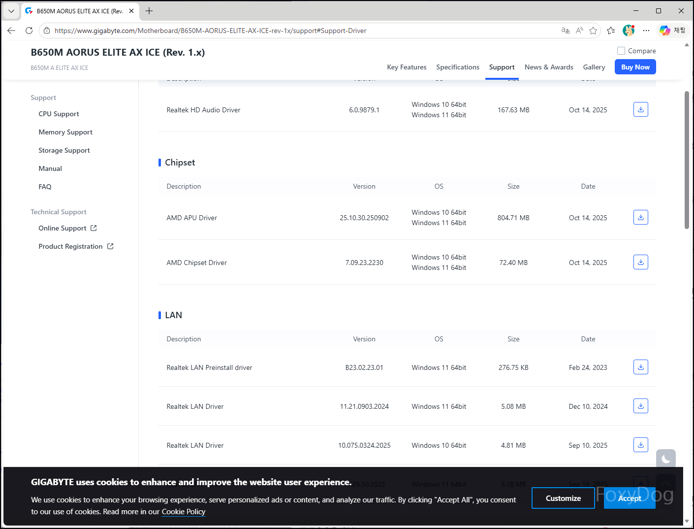
Task: Select the product title B650M AORUS ELITE AX ICE
Action: point(118,52)
